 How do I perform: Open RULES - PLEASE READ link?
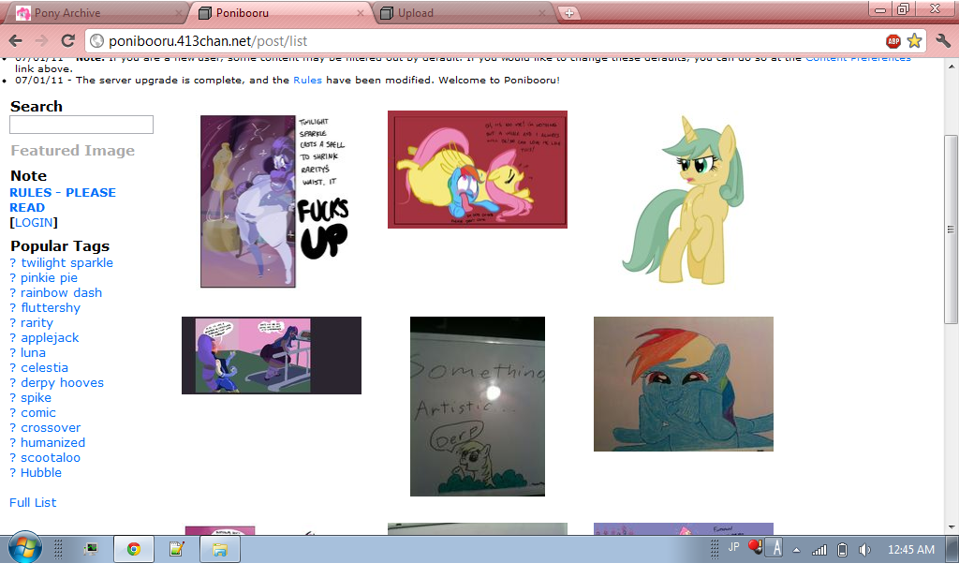coord(63,200)
